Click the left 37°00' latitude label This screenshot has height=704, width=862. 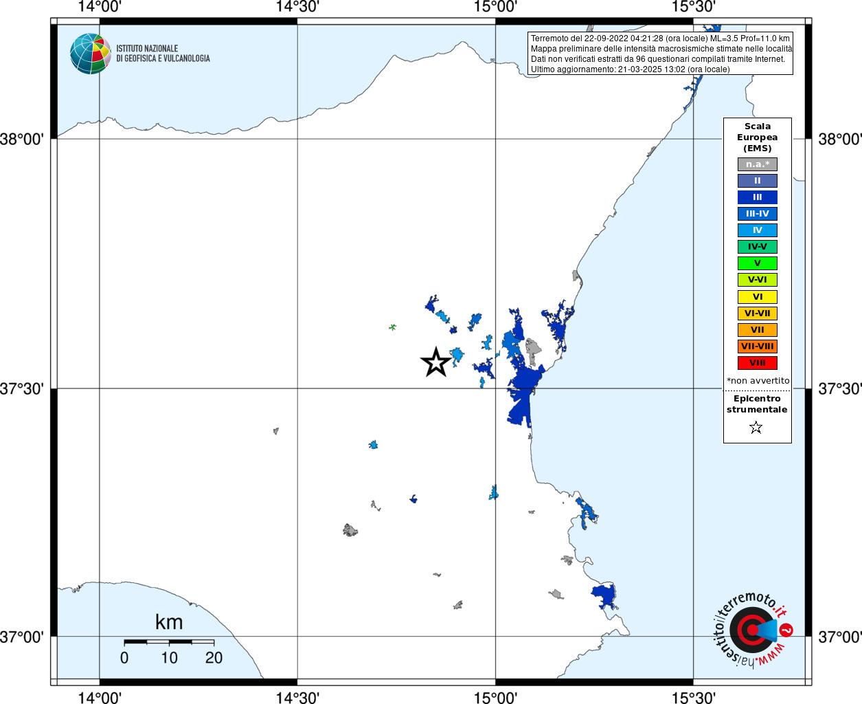click(x=22, y=637)
